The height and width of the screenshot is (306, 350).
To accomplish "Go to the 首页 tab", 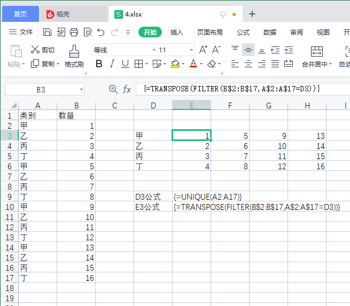I will pyautogui.click(x=20, y=14).
